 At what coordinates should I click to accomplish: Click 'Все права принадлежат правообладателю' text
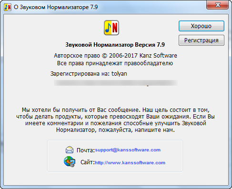click(115, 63)
